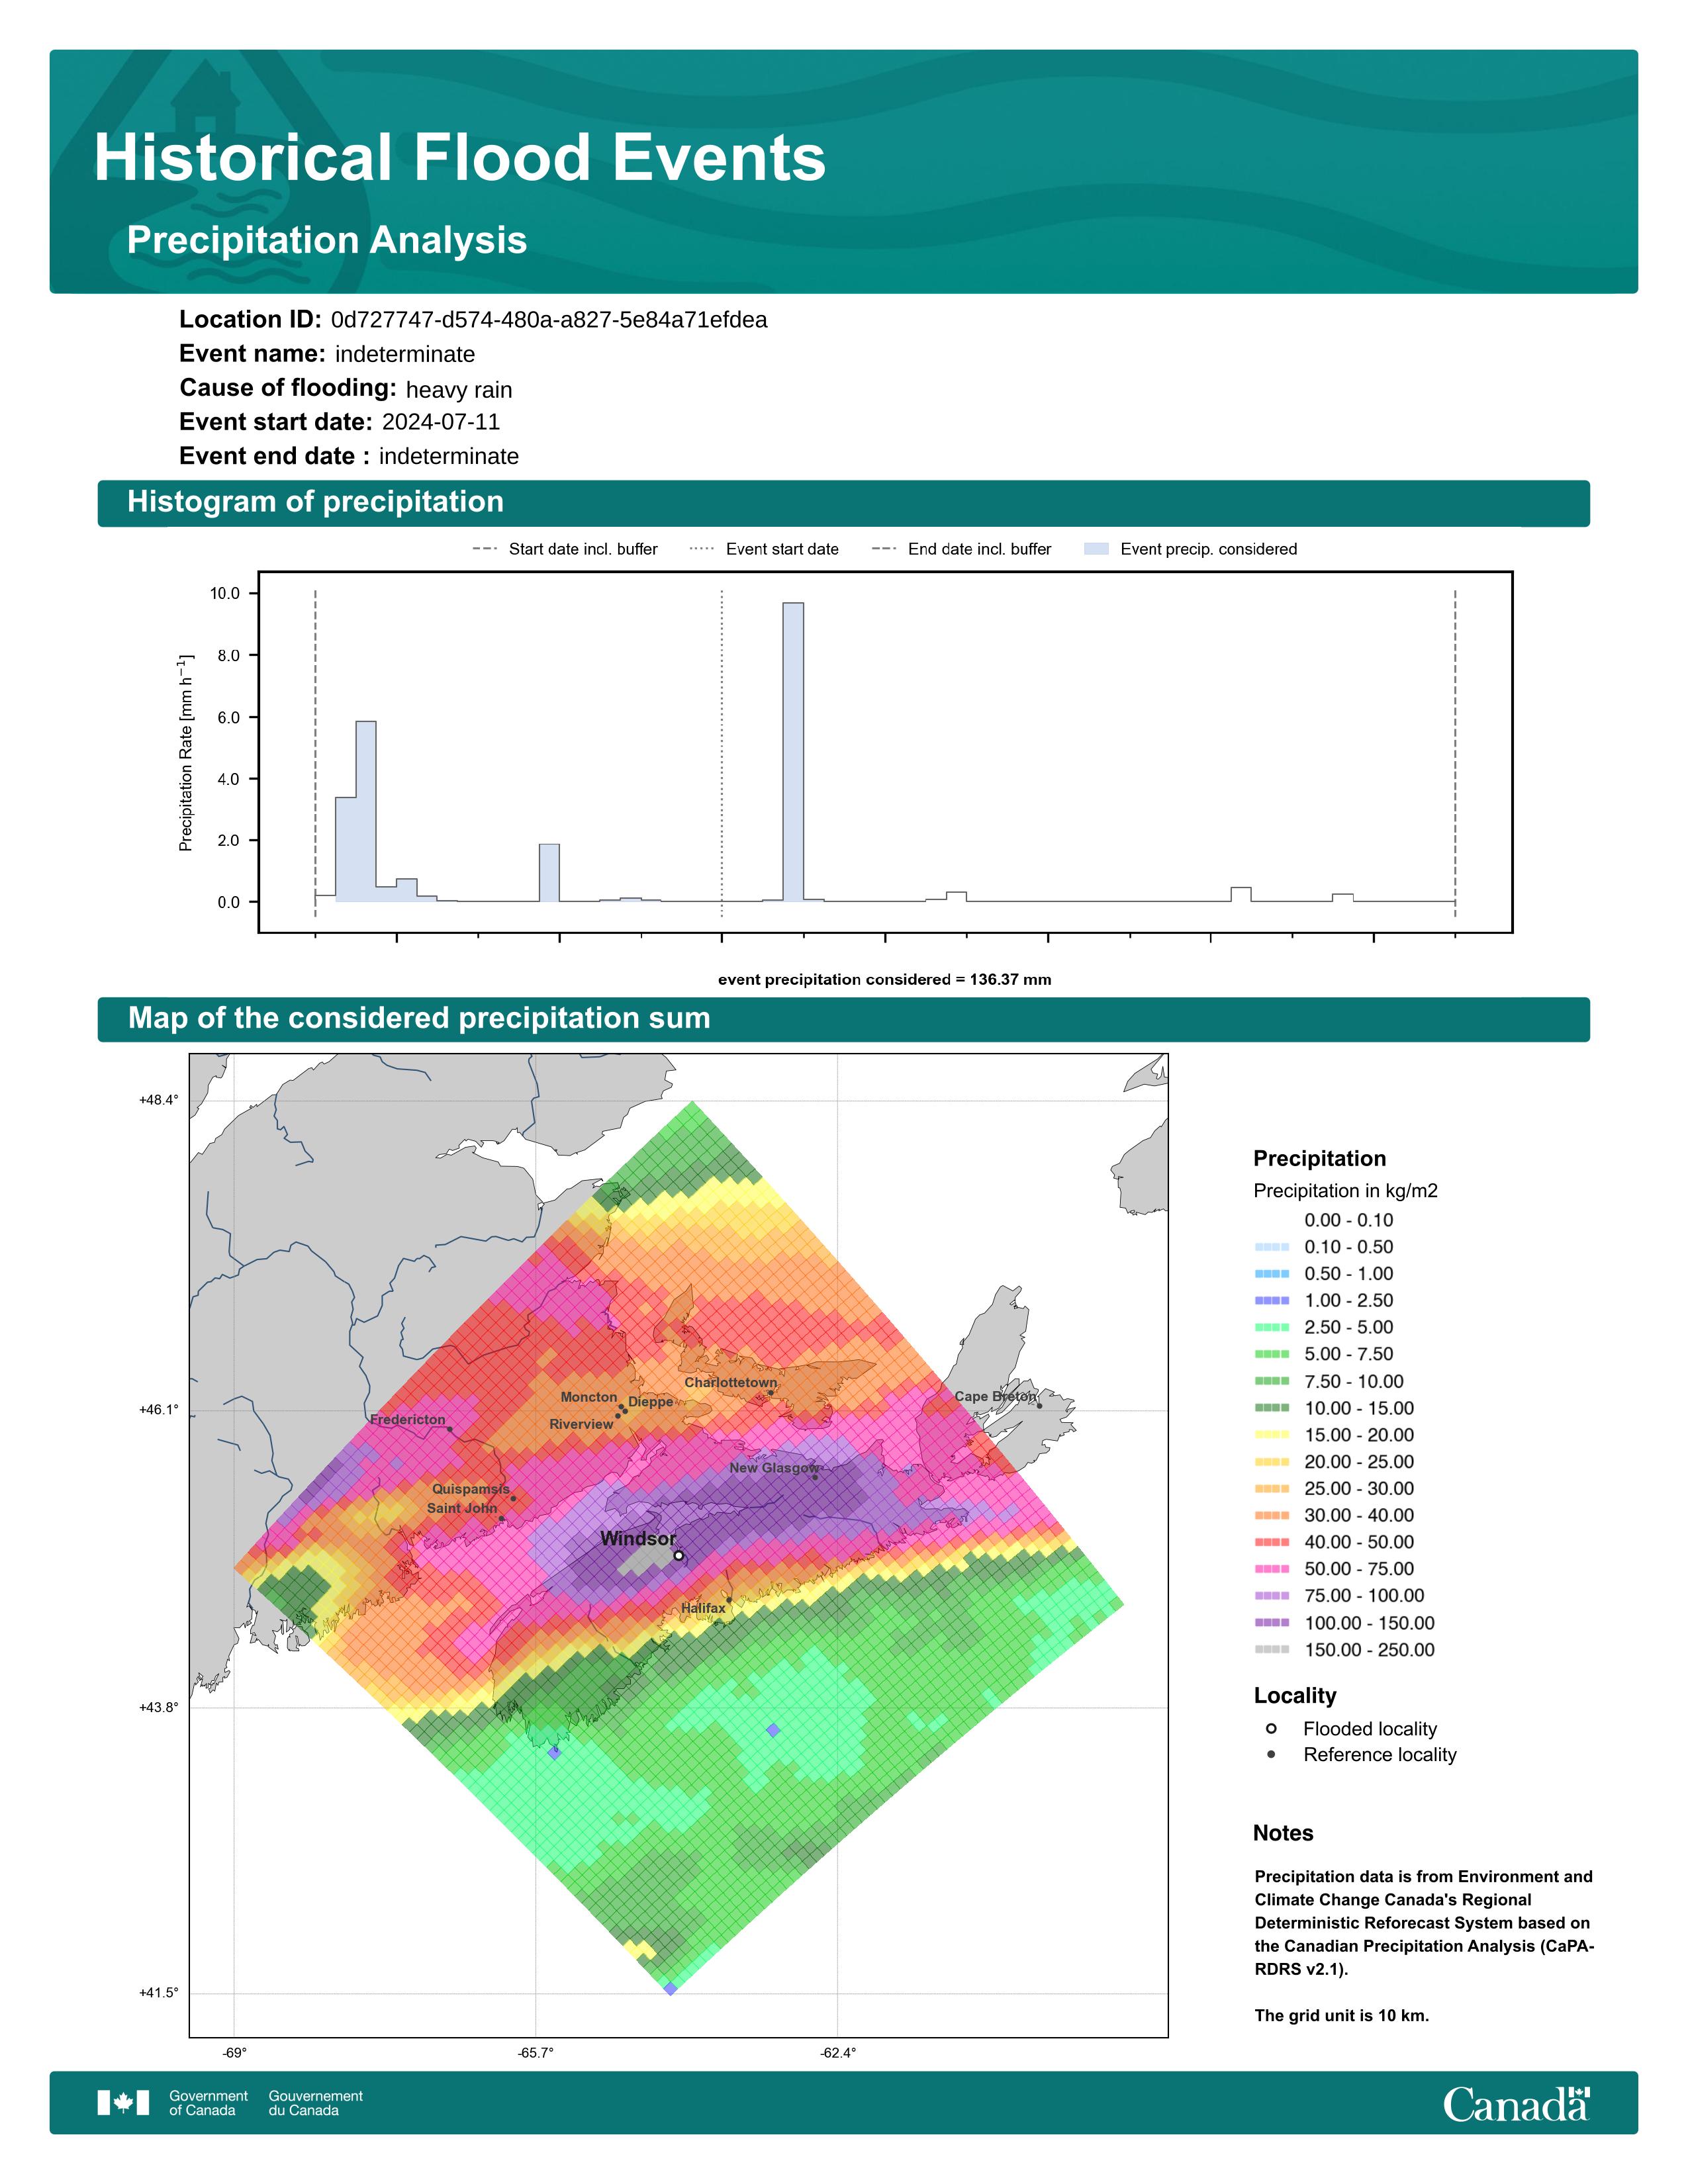Click the 10.0 y-axis tick label
Viewport: 1688px width, 2184px height.
point(225,594)
